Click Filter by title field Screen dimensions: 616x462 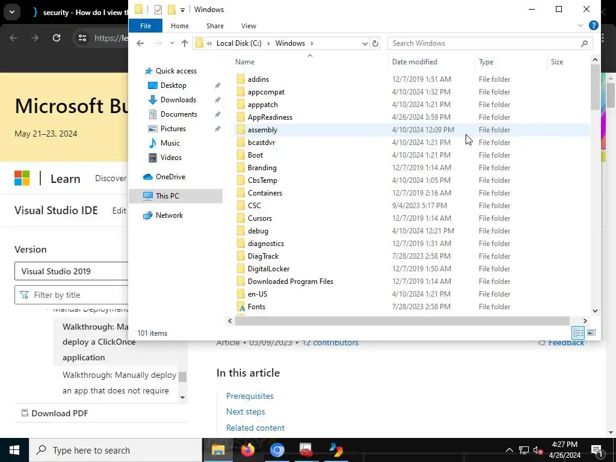click(x=72, y=295)
